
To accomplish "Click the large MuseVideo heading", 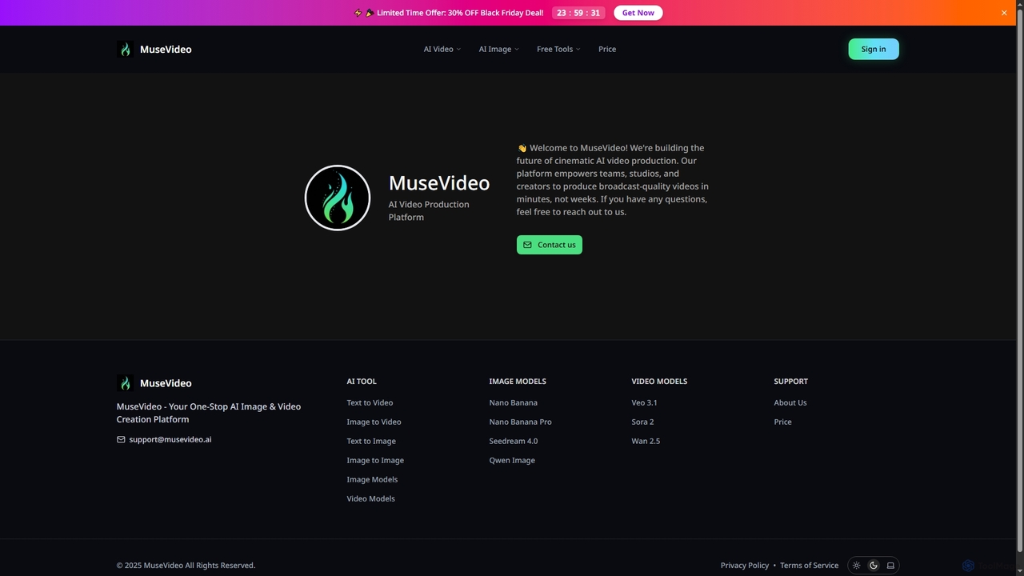I will [x=439, y=183].
